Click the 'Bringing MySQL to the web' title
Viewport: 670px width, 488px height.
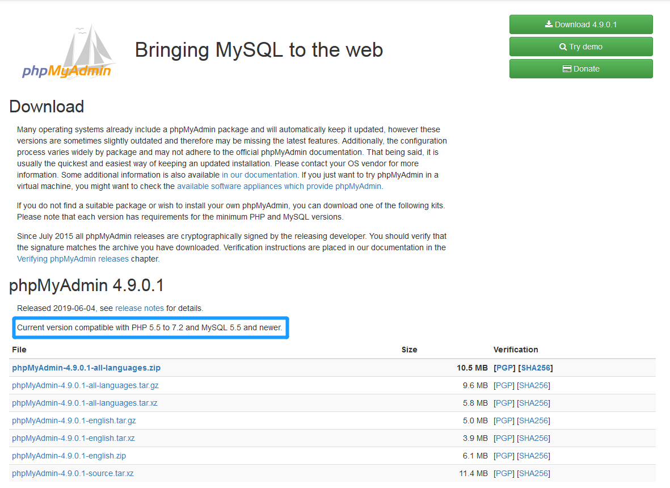point(259,49)
